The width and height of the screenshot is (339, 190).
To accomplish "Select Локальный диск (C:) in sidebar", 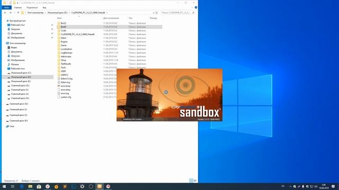I will tap(21, 73).
